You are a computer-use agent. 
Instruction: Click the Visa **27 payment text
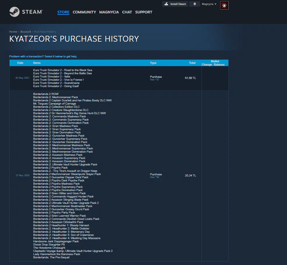155,80
